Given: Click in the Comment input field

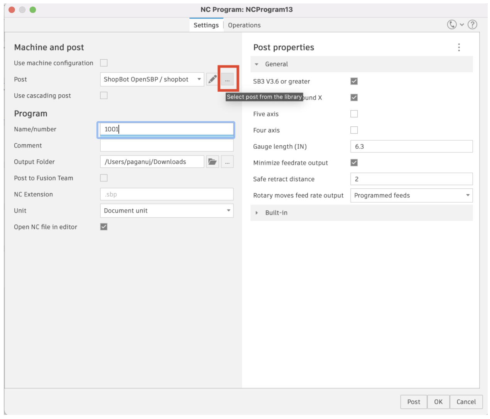Looking at the screenshot, I should click(x=166, y=146).
